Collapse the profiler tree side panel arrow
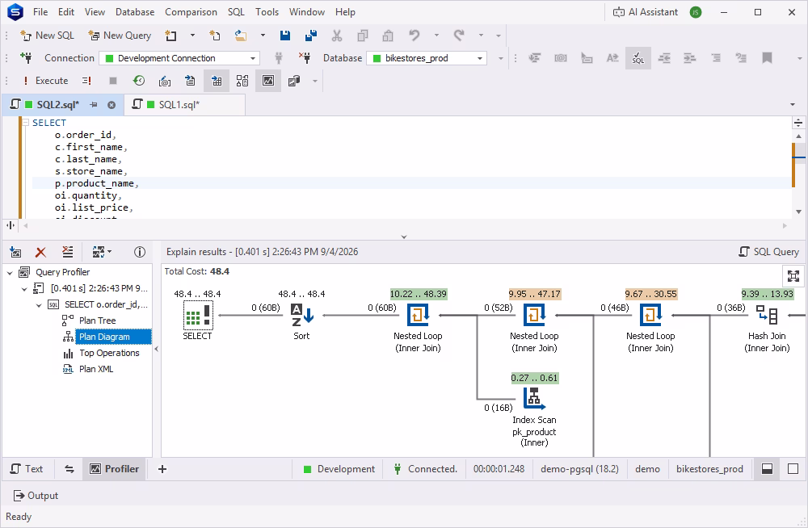 click(x=157, y=349)
